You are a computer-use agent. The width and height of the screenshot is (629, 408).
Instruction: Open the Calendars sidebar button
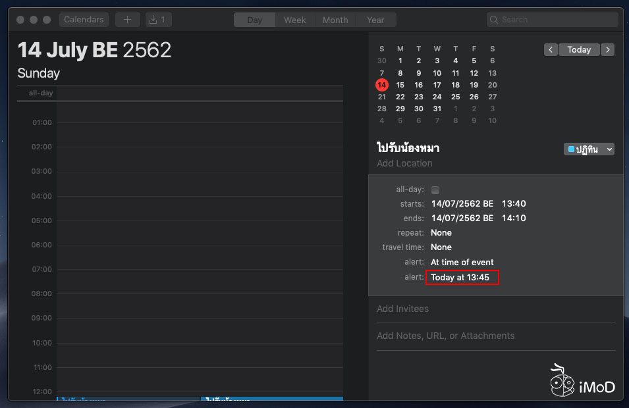pos(83,19)
